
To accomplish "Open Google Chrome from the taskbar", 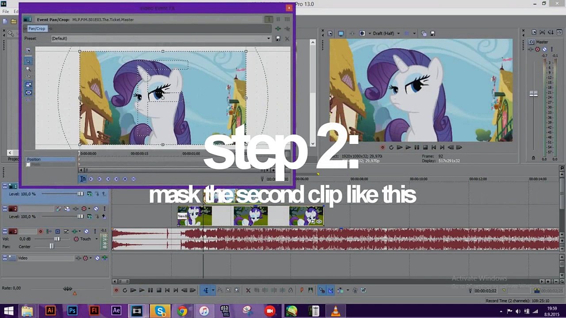I will (x=182, y=310).
